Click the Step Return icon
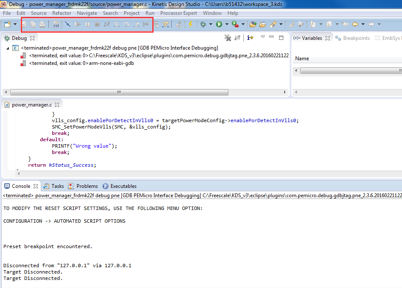This screenshot has width=402, height=288. [137, 24]
